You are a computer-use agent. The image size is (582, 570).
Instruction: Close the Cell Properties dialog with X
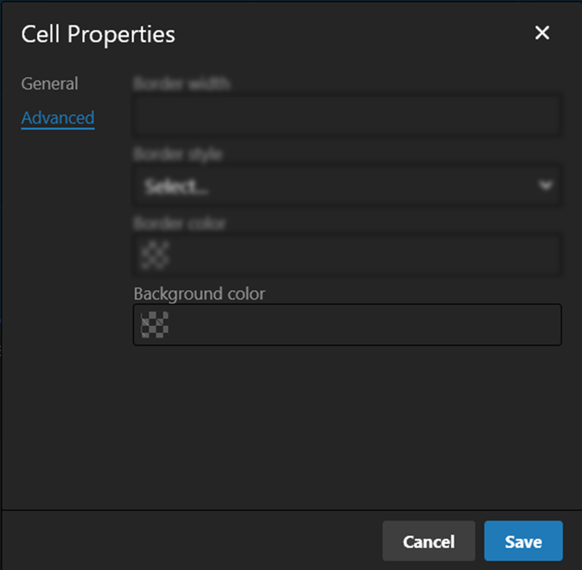click(x=542, y=33)
